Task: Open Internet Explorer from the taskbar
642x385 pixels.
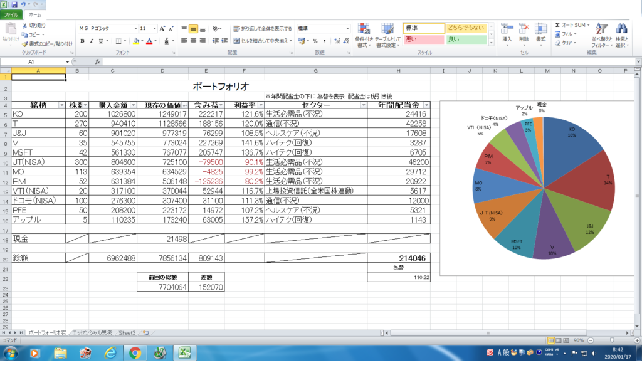Action: [110, 352]
